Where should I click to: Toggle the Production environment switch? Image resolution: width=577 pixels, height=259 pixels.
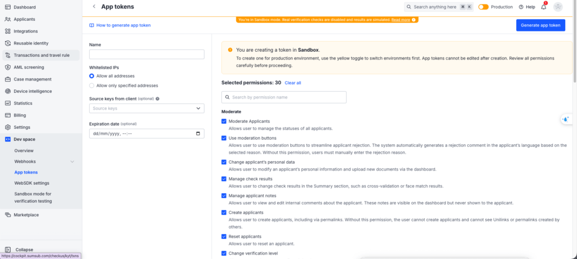coord(483,7)
